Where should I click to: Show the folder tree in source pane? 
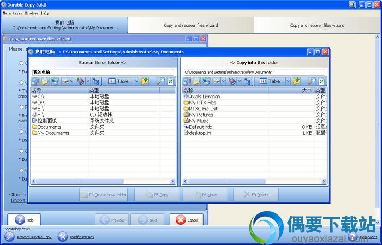point(96,81)
